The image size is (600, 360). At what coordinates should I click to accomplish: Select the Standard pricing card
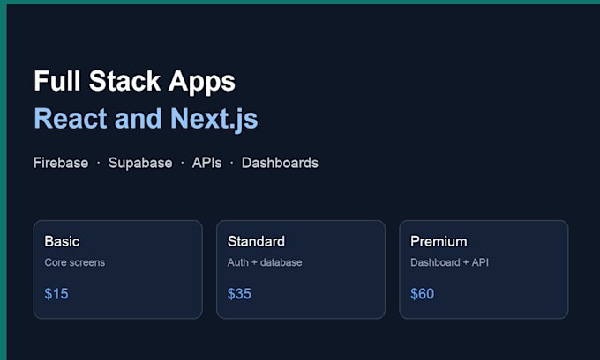coord(301,269)
